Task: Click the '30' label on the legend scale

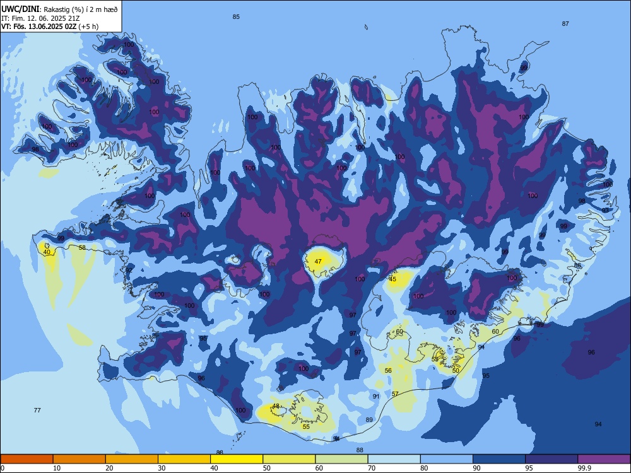Action: point(162,468)
